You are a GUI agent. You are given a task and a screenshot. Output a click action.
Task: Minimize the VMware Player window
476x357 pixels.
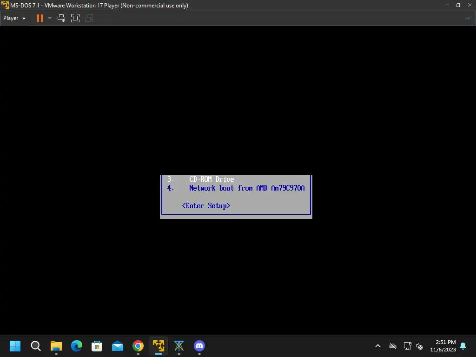click(x=447, y=5)
